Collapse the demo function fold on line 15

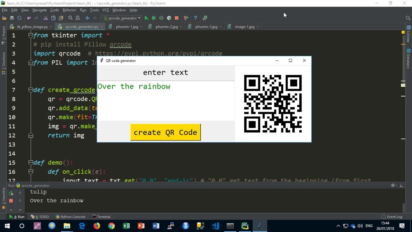tap(31, 163)
